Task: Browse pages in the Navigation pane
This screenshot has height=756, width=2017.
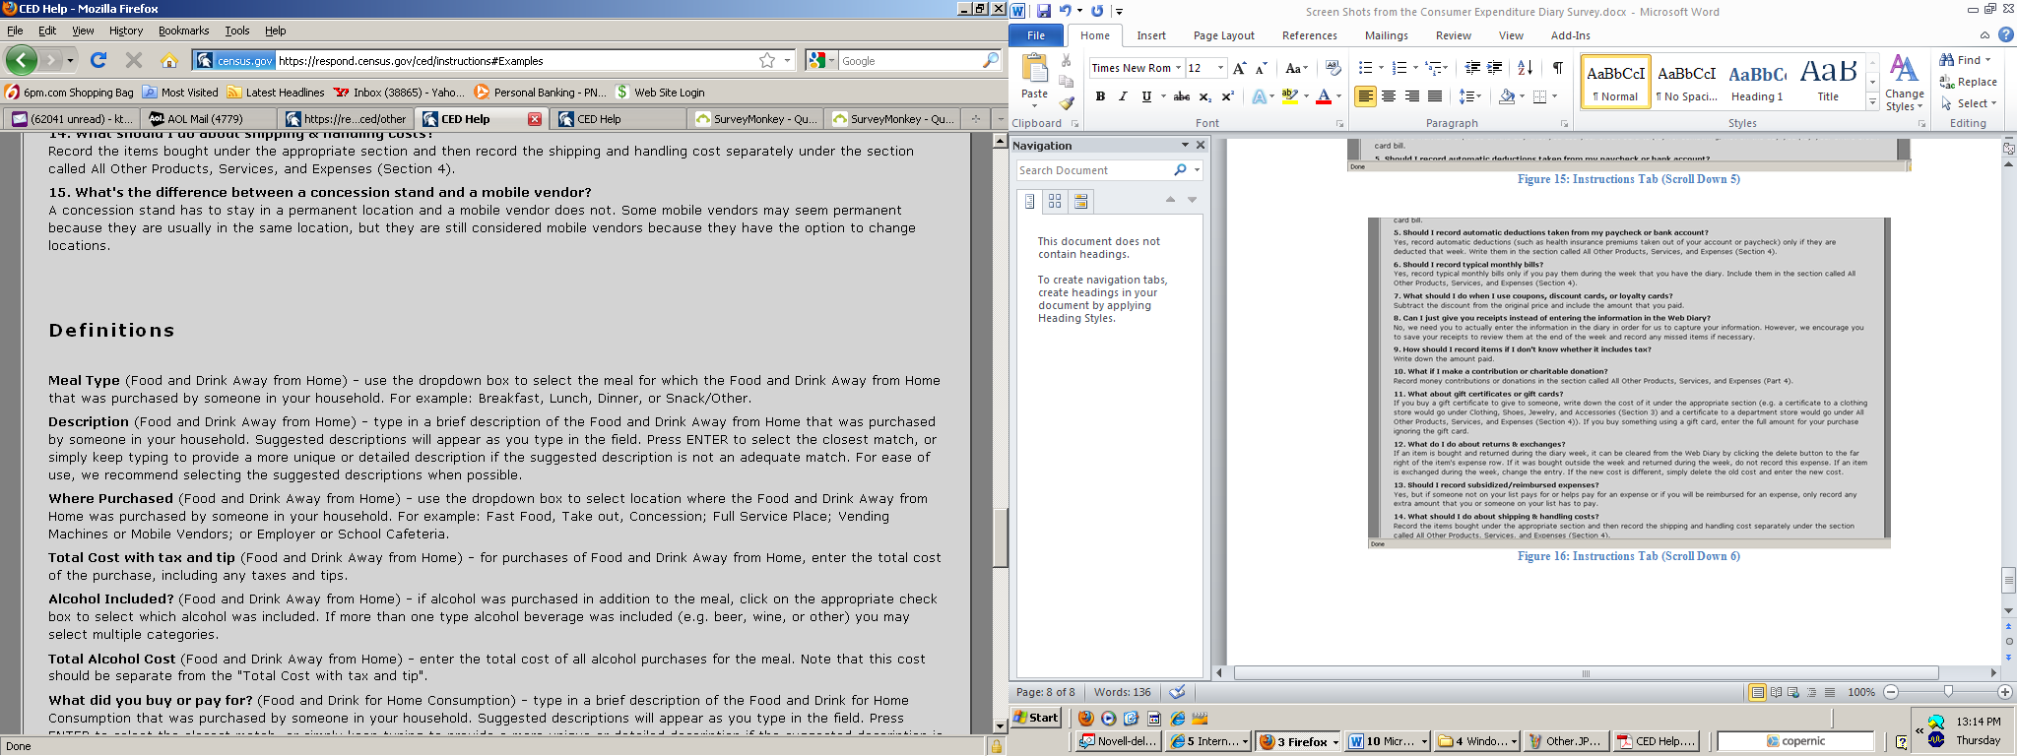Action: coord(1055,201)
